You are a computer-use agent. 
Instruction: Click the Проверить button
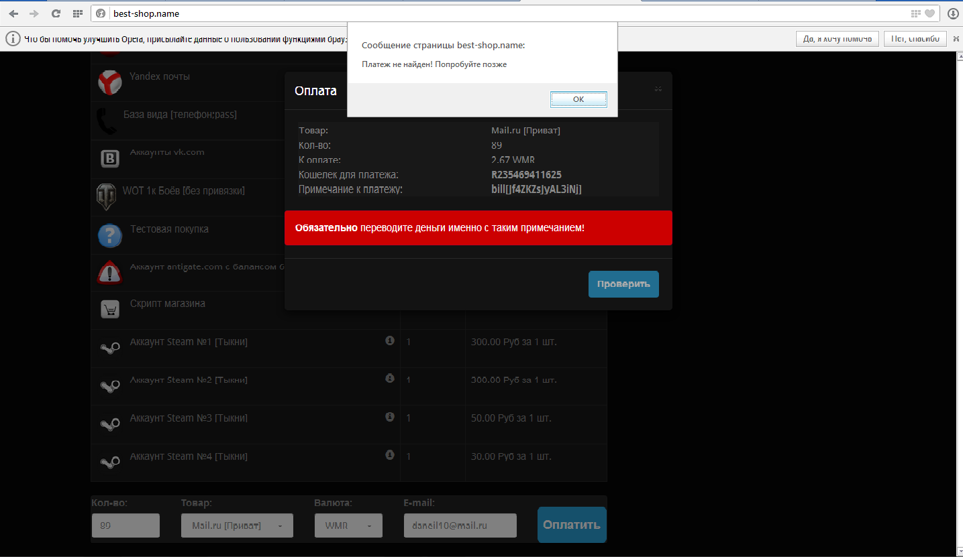coord(623,284)
